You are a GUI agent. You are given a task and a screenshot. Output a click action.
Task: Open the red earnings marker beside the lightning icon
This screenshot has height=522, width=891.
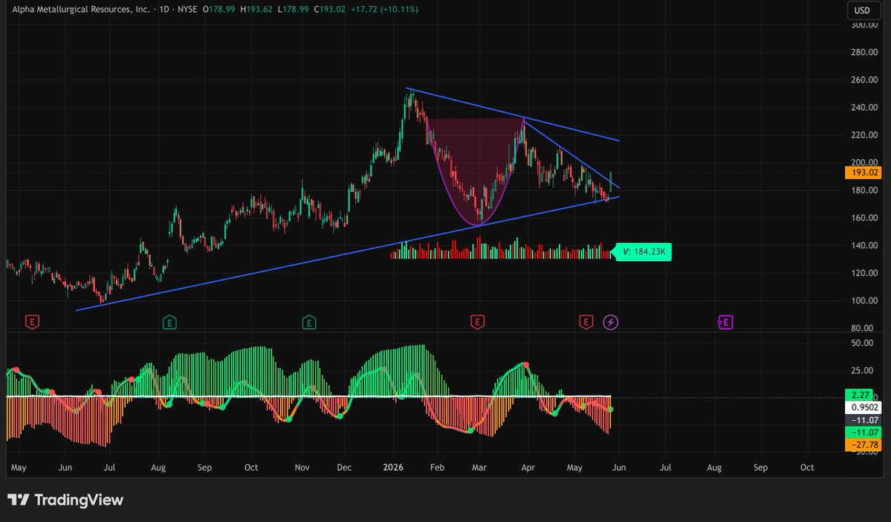point(586,323)
